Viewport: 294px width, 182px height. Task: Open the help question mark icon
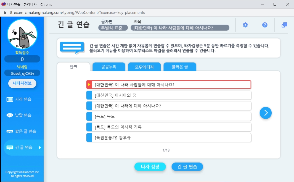click(264, 25)
